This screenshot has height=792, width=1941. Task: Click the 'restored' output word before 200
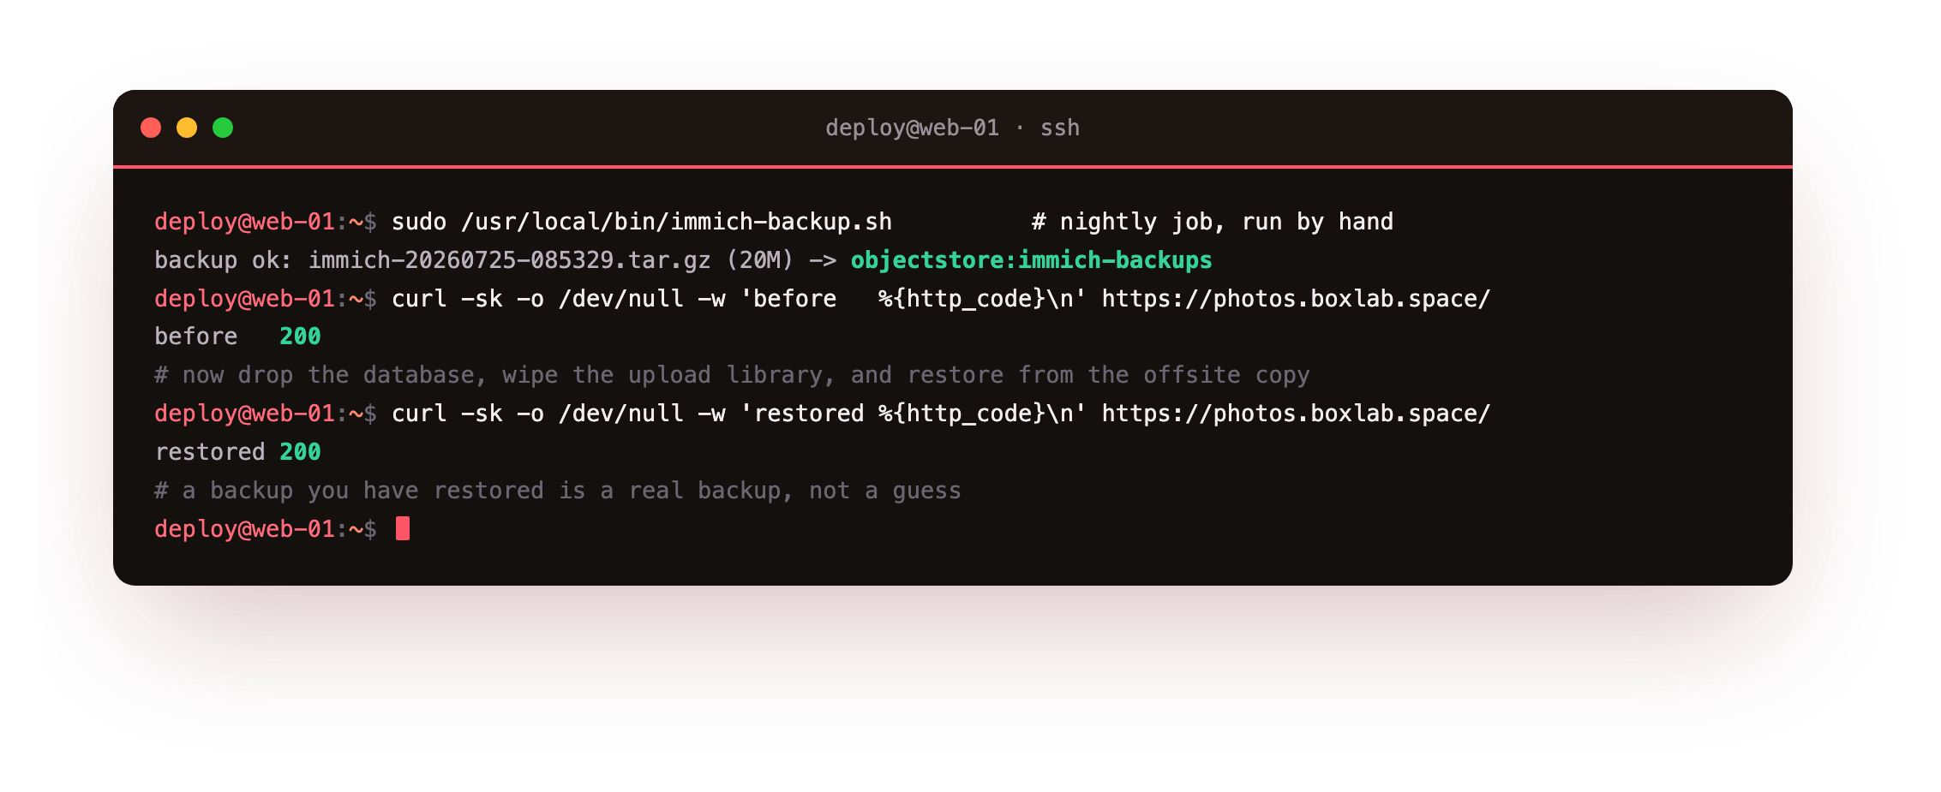click(210, 452)
